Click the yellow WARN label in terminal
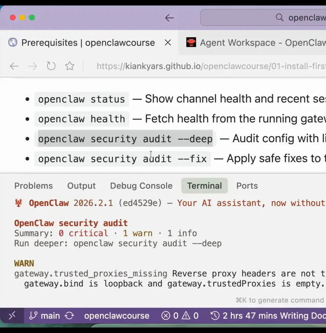326x333 pixels. click(24, 263)
